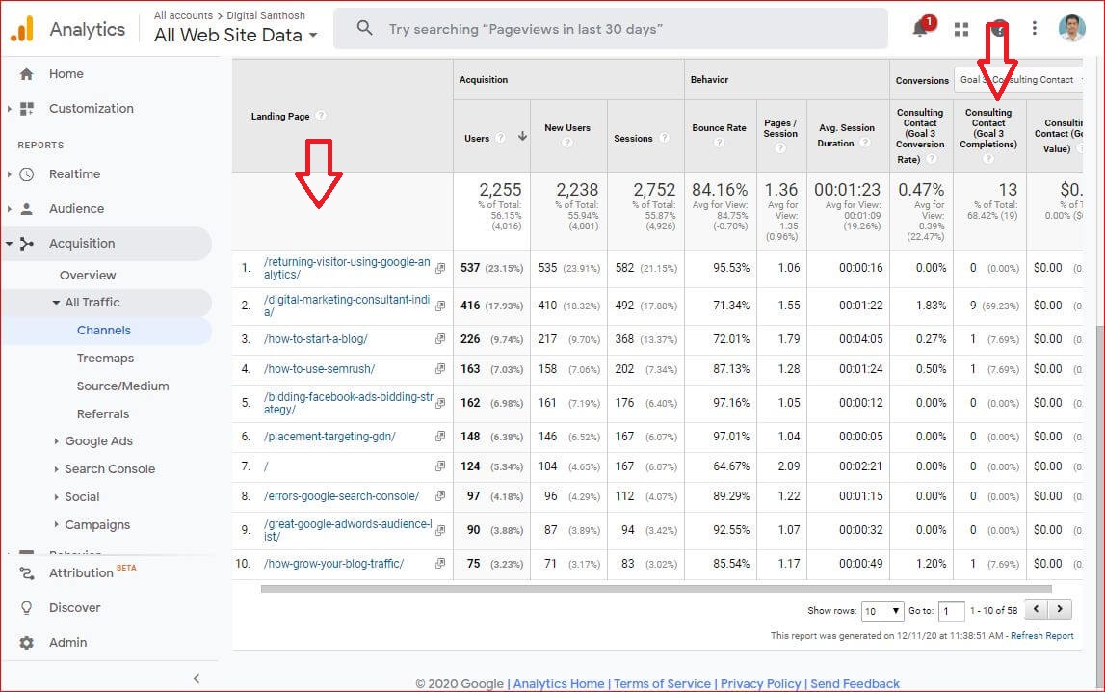Click the Audience person icon
This screenshot has width=1105, height=692.
[x=27, y=208]
